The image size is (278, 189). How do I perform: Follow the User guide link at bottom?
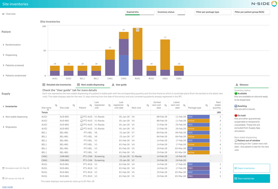[x=7, y=187]
